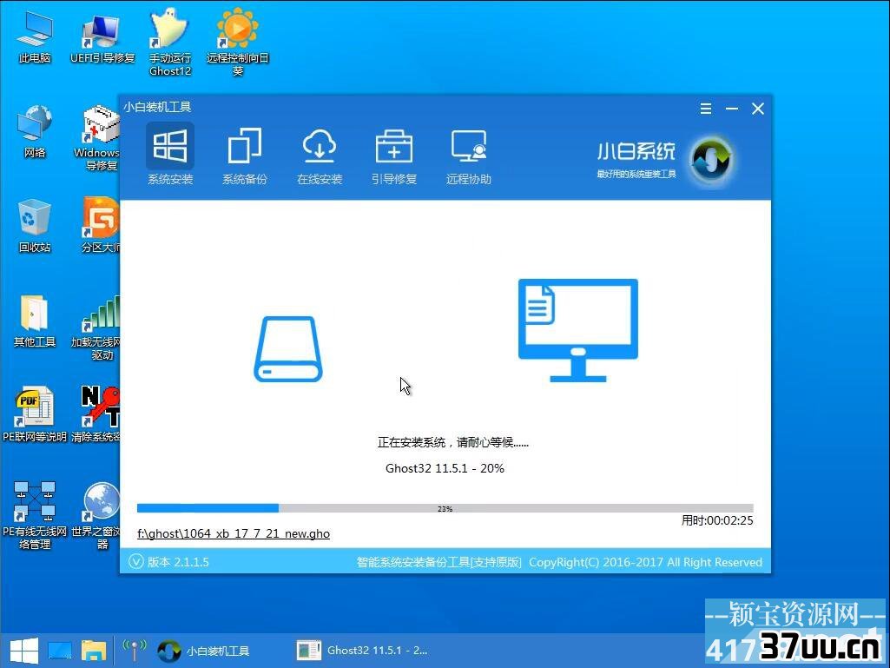This screenshot has width=890, height=668.
Task: Click 正在安装系统,请耐心等候 message
Action: [x=453, y=442]
